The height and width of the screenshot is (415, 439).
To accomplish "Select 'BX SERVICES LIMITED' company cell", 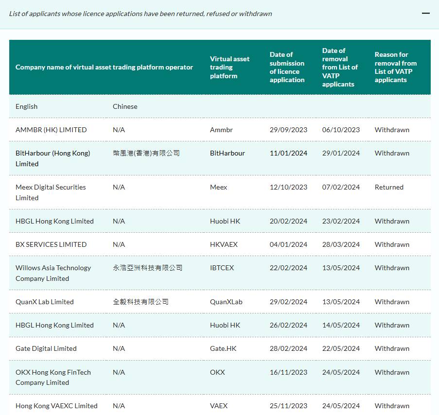I will (x=51, y=244).
